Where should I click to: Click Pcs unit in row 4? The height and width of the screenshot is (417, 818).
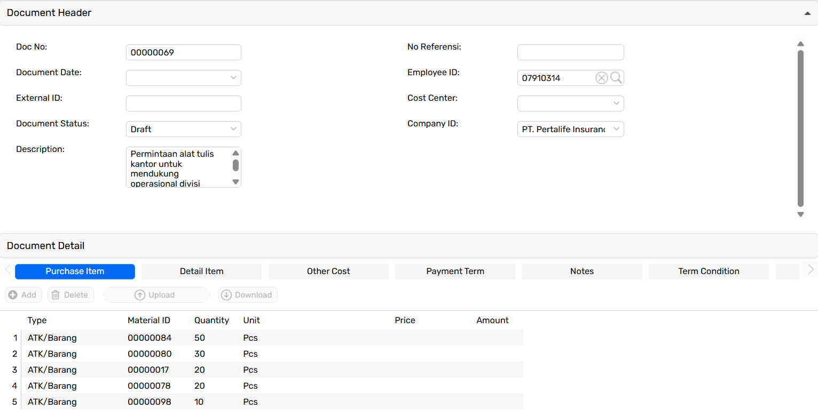tap(250, 386)
